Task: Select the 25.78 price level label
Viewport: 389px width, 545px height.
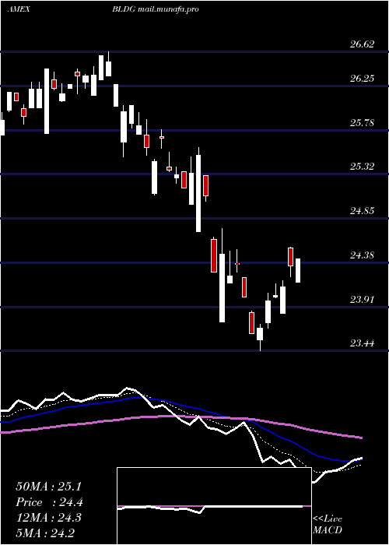Action: [362, 123]
